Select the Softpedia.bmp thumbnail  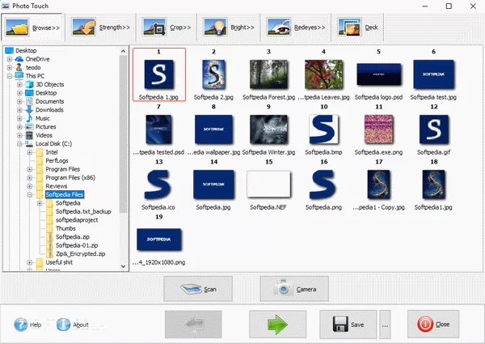pos(323,130)
